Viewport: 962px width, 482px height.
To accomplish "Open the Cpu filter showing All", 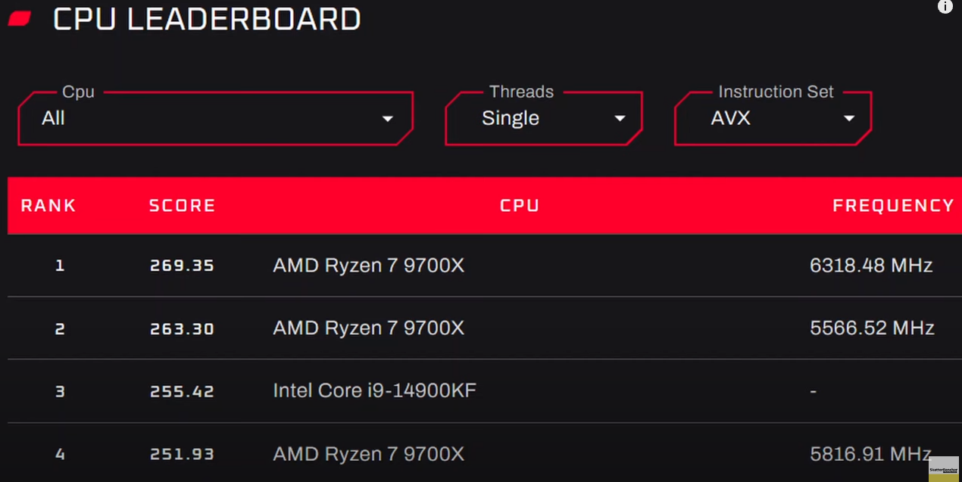I will point(215,118).
